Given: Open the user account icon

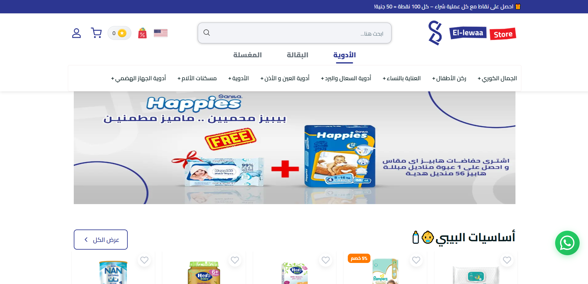Looking at the screenshot, I should coord(76,33).
